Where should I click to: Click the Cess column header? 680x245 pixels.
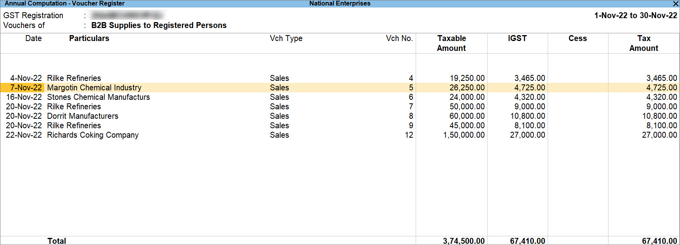578,38
